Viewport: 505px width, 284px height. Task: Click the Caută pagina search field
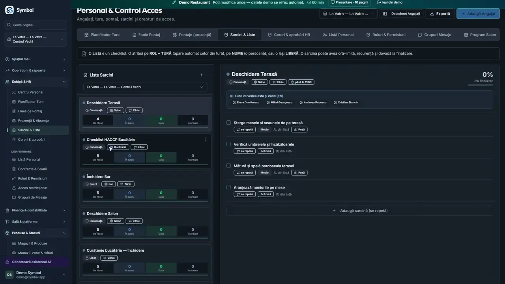point(36,25)
